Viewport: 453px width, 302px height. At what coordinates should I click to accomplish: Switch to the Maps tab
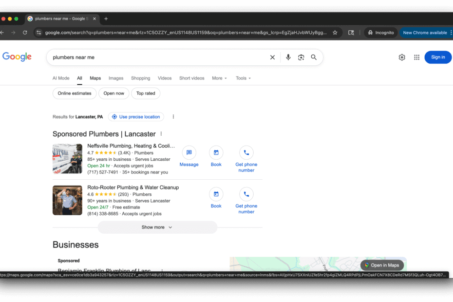pos(95,78)
